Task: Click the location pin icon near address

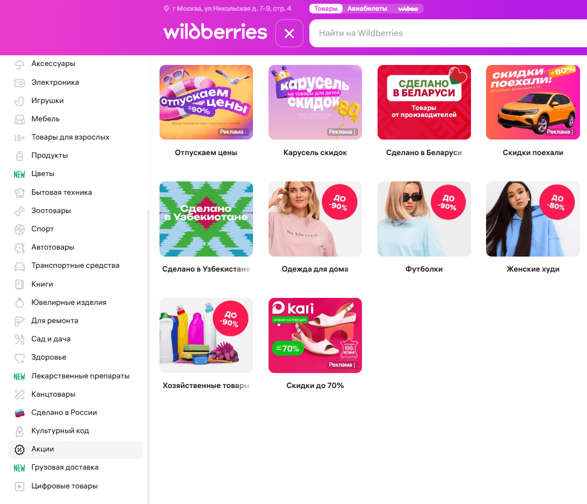Action: tap(166, 9)
